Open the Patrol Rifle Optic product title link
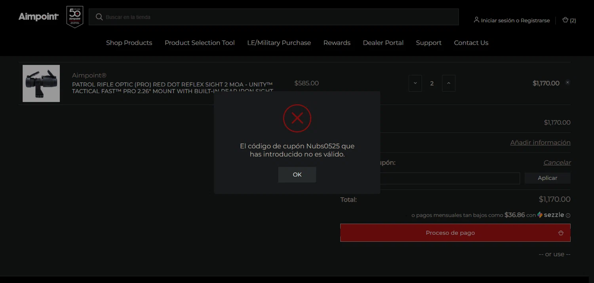This screenshot has width=594, height=283. coord(172,88)
